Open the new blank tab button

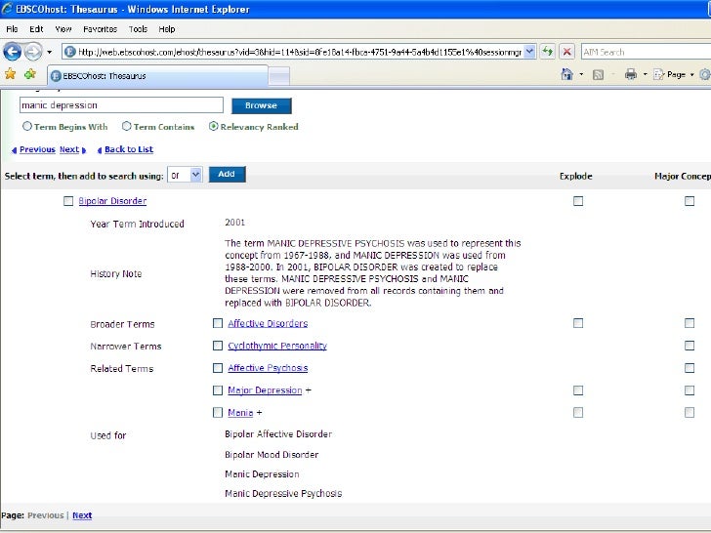[x=279, y=76]
